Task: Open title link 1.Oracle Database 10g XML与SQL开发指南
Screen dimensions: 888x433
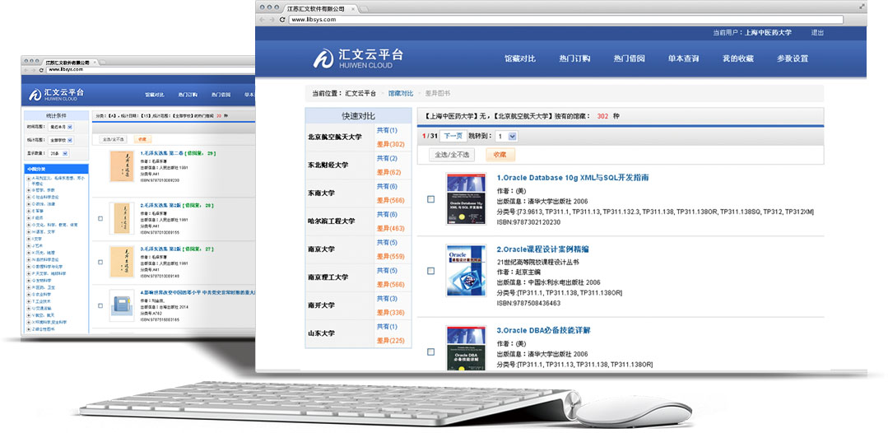Action: click(x=573, y=177)
